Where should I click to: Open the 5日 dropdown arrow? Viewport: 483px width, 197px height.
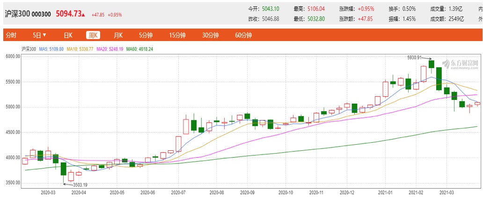pyautogui.click(x=44, y=35)
